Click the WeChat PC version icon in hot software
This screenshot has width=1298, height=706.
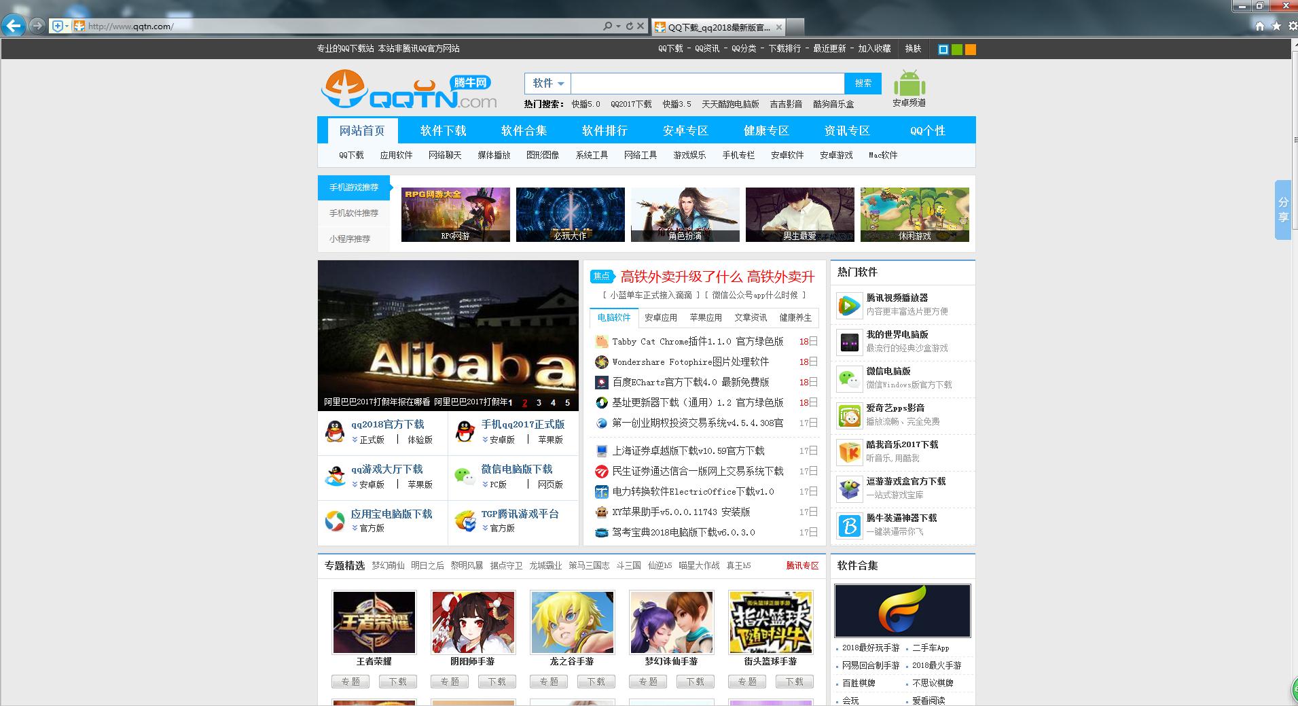pos(848,378)
